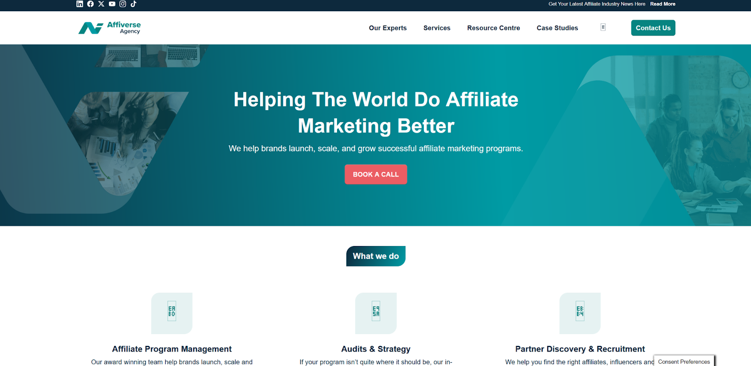Open the LinkedIn social icon
This screenshot has width=751, height=366.
coord(80,4)
